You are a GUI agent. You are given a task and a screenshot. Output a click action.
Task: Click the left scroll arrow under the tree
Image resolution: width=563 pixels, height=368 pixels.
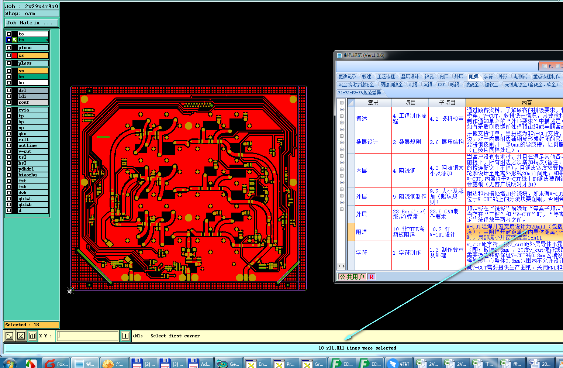(x=339, y=266)
